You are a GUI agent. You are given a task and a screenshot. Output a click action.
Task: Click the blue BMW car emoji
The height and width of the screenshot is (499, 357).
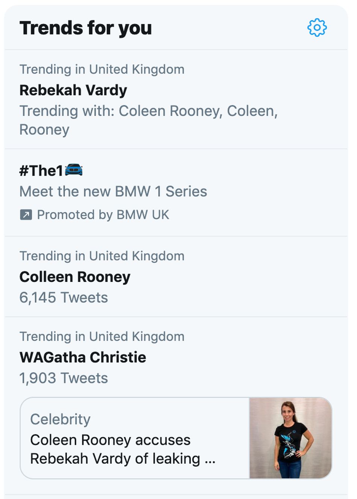74,170
